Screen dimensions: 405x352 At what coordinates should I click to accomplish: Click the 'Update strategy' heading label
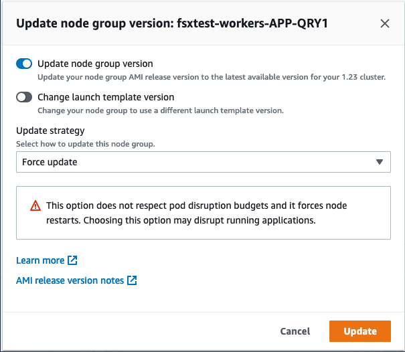51,130
